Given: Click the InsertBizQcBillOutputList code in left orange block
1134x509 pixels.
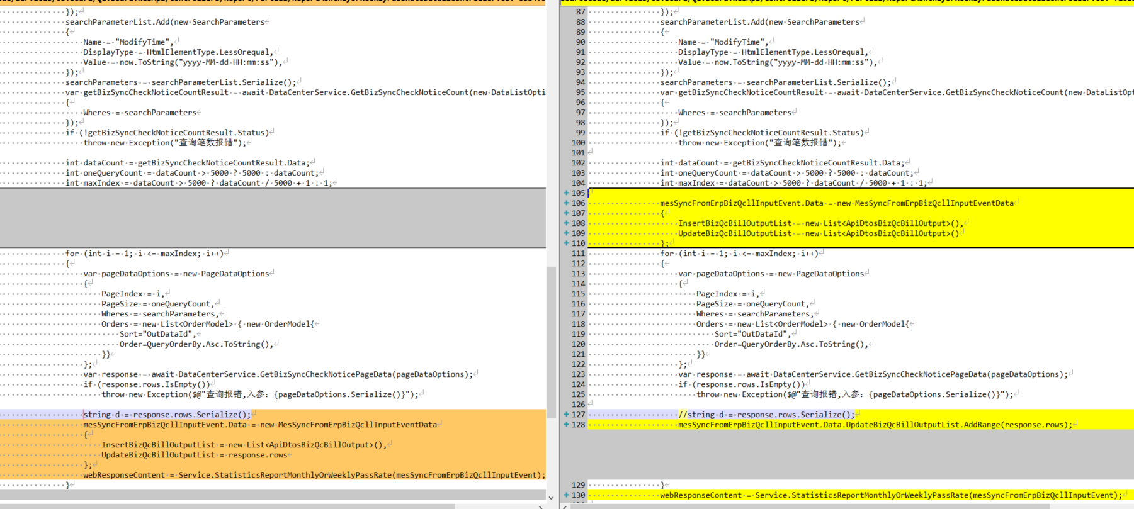Looking at the screenshot, I should click(244, 445).
